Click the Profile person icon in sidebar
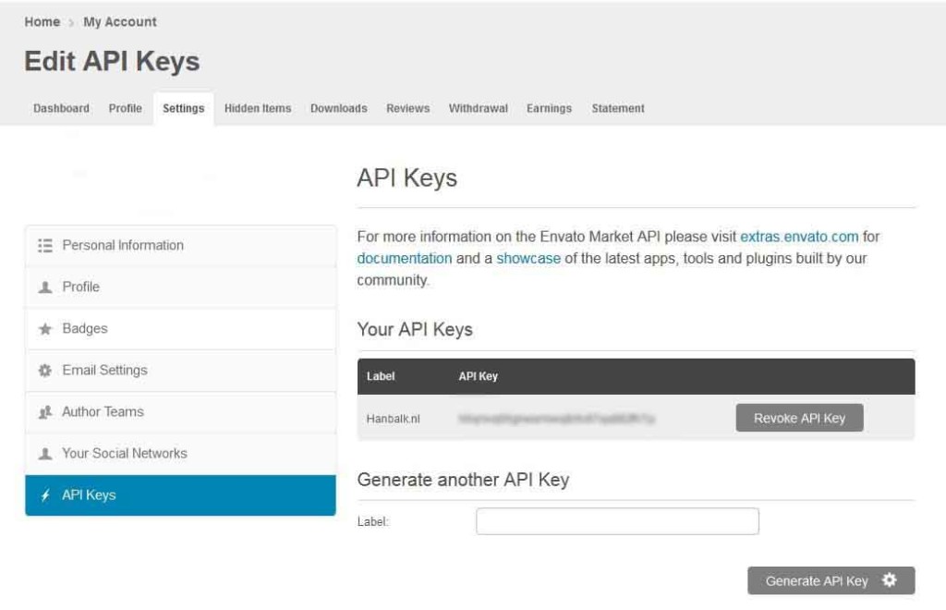 tap(44, 287)
